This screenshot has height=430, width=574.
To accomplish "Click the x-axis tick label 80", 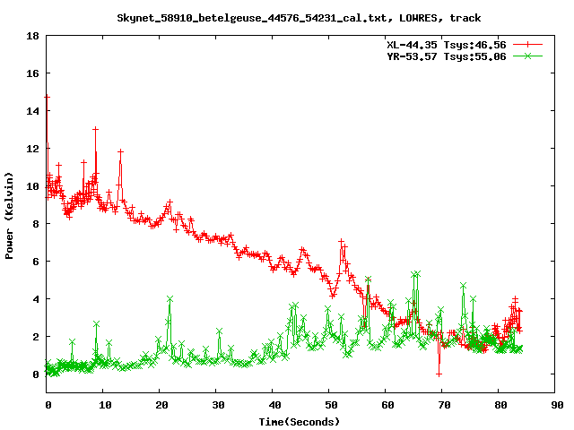I will 500,405.
